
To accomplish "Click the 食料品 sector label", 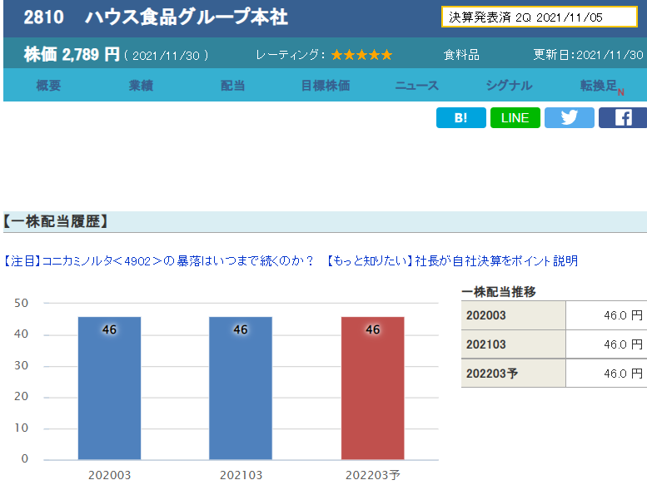I will point(461,55).
